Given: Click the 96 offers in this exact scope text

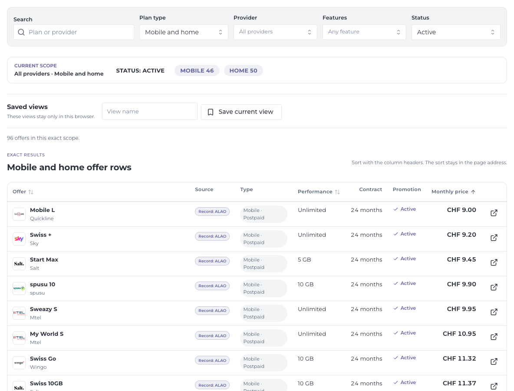Looking at the screenshot, I should [43, 138].
